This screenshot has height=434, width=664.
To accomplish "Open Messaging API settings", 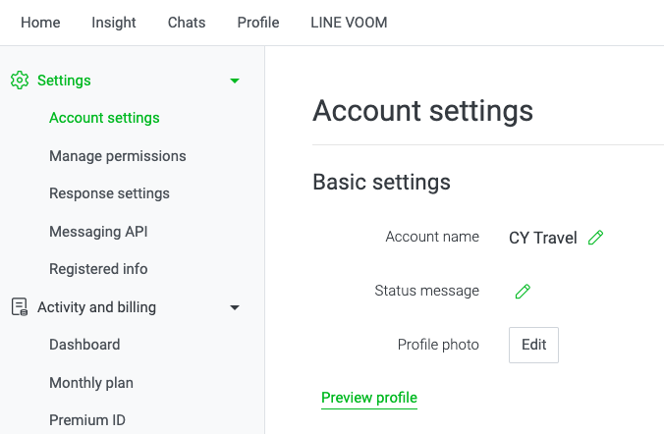I will 98,232.
